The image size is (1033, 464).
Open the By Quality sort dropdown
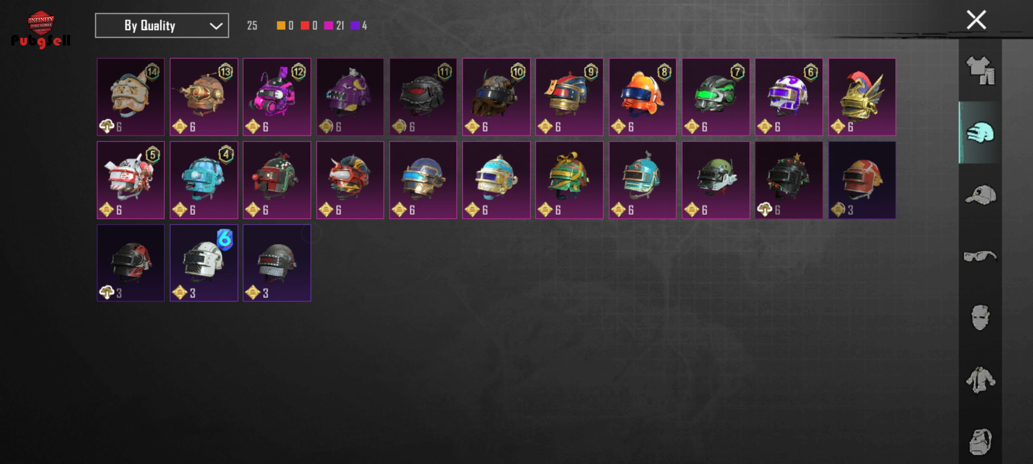(162, 26)
